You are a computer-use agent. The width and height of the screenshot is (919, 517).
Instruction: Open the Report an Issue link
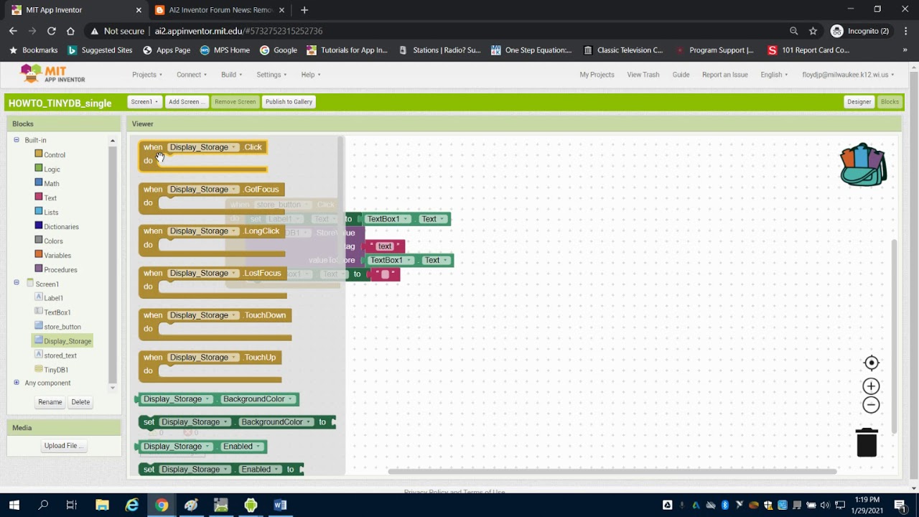[x=724, y=75]
